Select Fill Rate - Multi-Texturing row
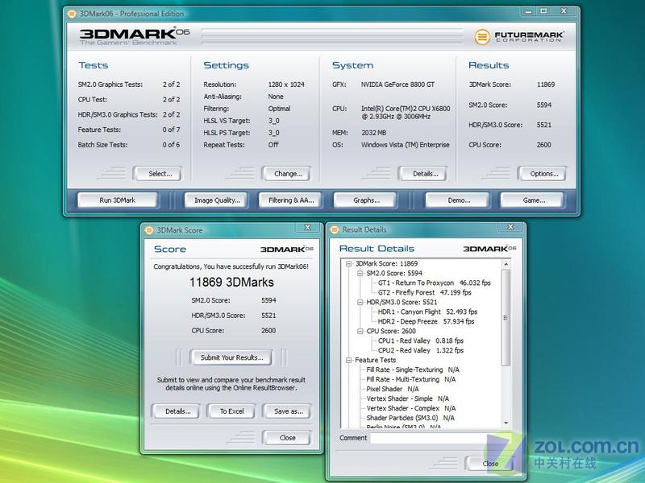 click(x=411, y=379)
